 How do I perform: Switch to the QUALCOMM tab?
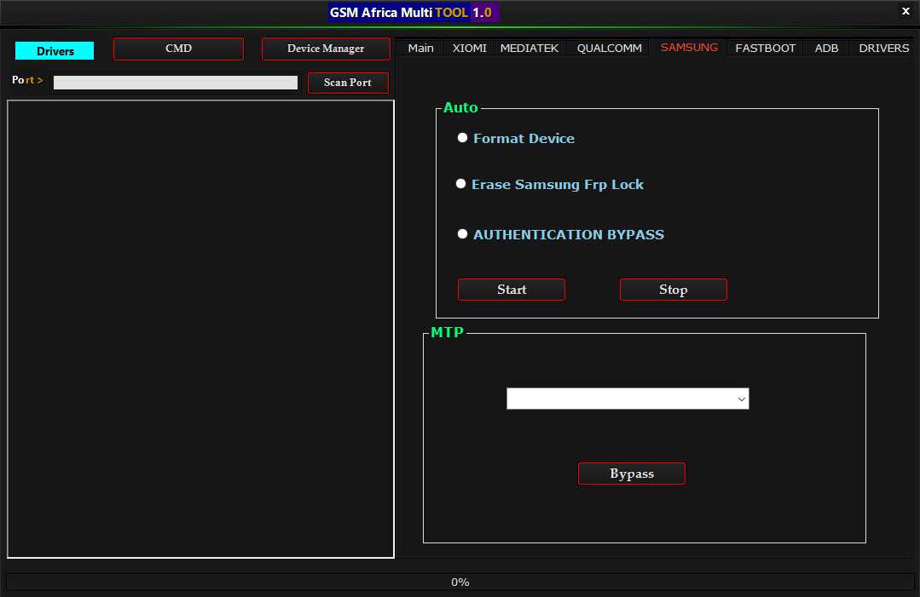(x=609, y=49)
